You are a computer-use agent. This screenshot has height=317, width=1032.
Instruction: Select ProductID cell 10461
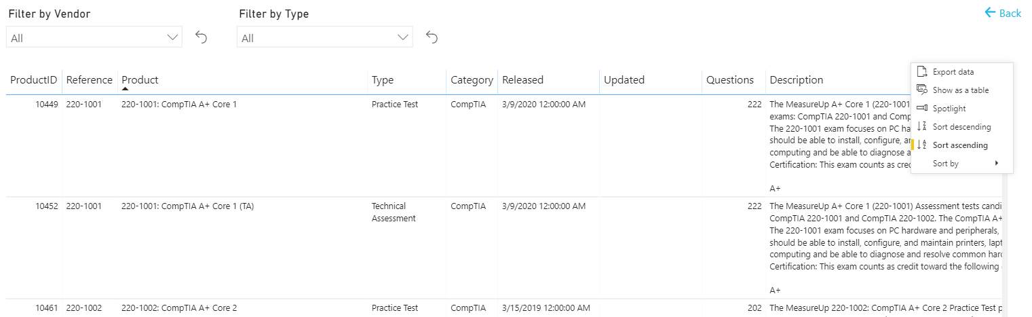[x=47, y=308]
